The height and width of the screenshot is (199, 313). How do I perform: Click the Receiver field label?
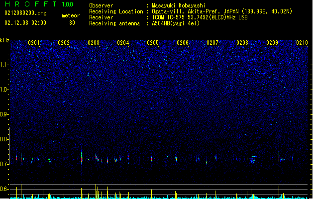coord(101,17)
